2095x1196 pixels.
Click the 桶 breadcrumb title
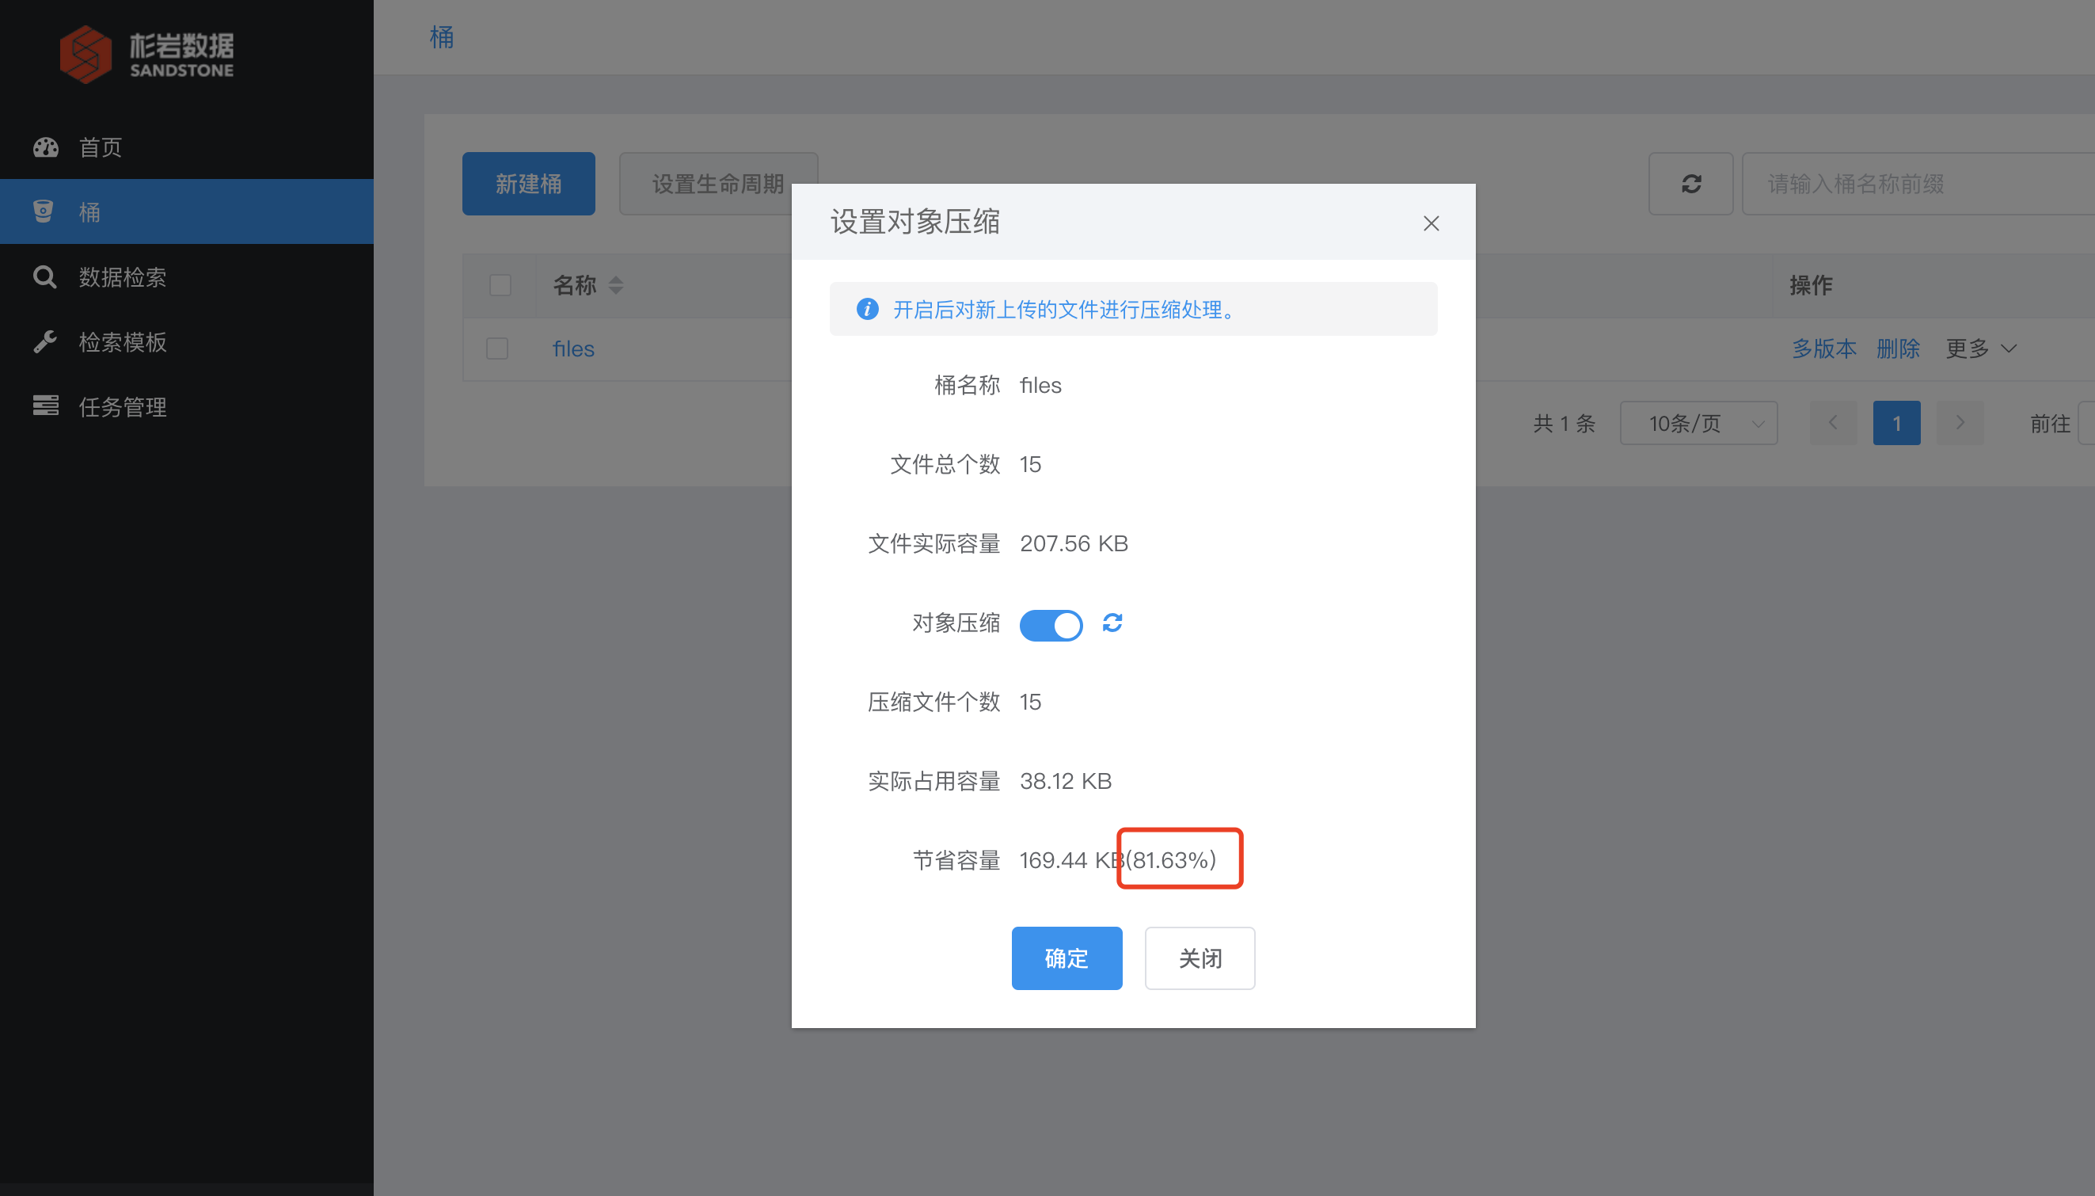pos(442,37)
